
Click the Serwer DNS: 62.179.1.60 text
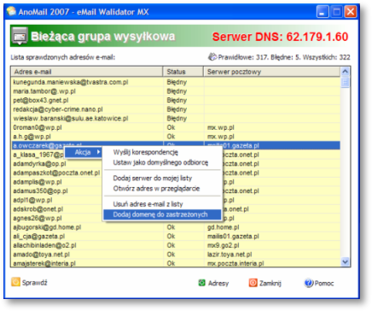[280, 37]
